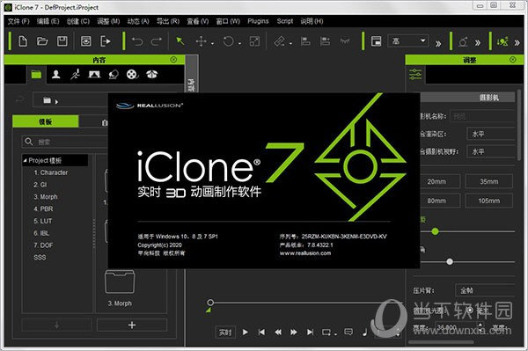This screenshot has height=351, width=528.
Task: Open the Script menu
Action: 285,21
